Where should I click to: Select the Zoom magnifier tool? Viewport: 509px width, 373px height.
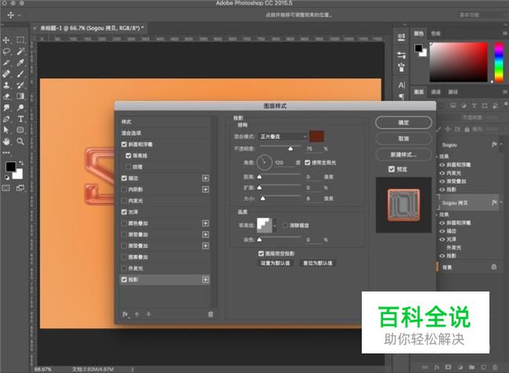point(20,141)
